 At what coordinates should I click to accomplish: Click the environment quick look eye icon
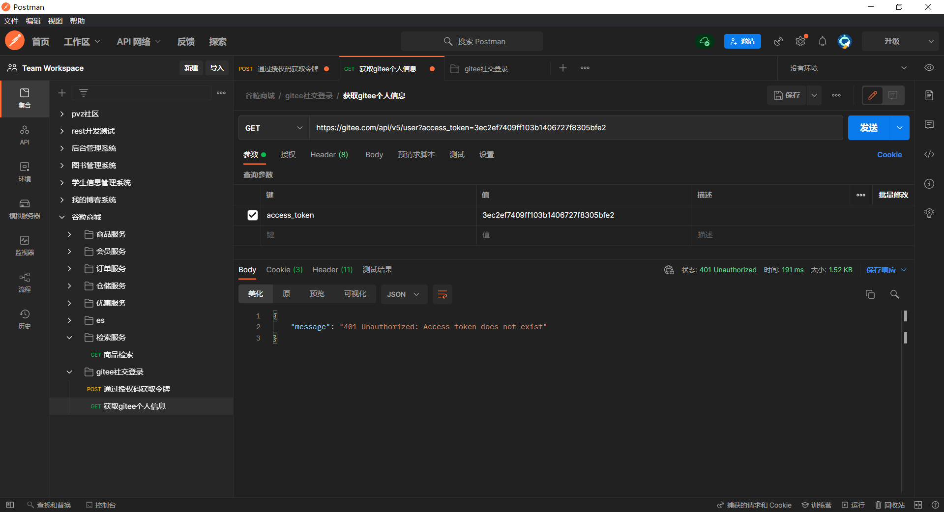pos(929,68)
